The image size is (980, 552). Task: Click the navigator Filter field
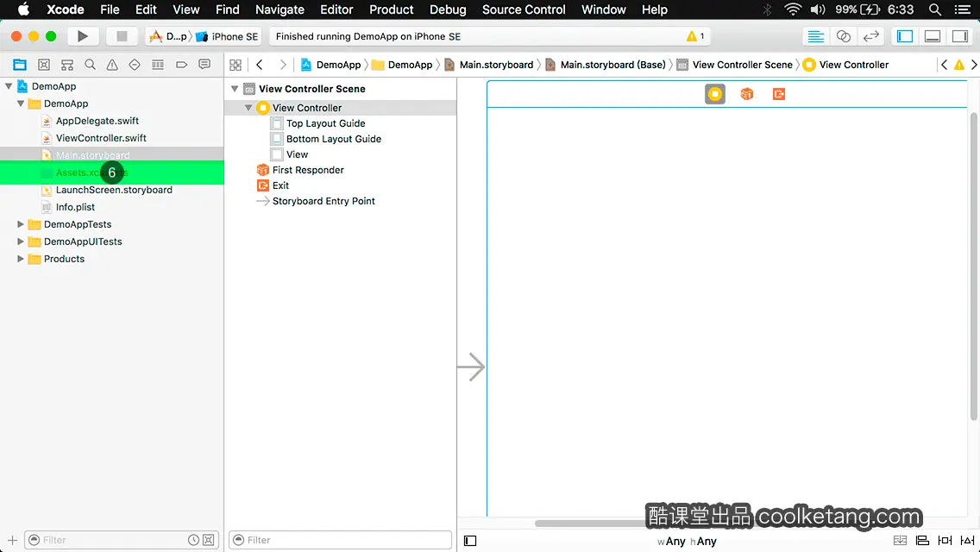click(x=122, y=540)
